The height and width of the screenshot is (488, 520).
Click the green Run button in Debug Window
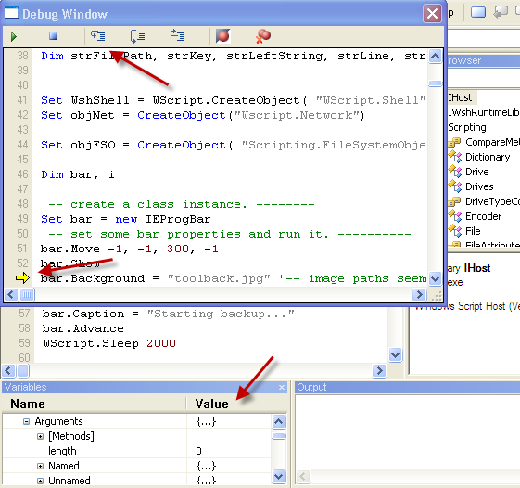tap(13, 36)
